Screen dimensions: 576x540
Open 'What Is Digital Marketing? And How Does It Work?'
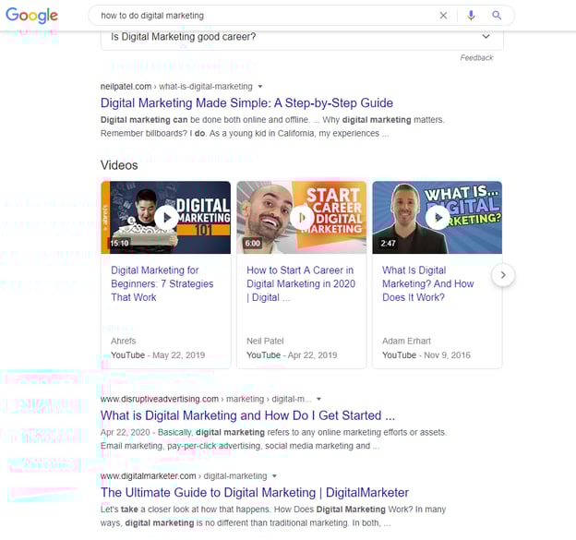428,284
